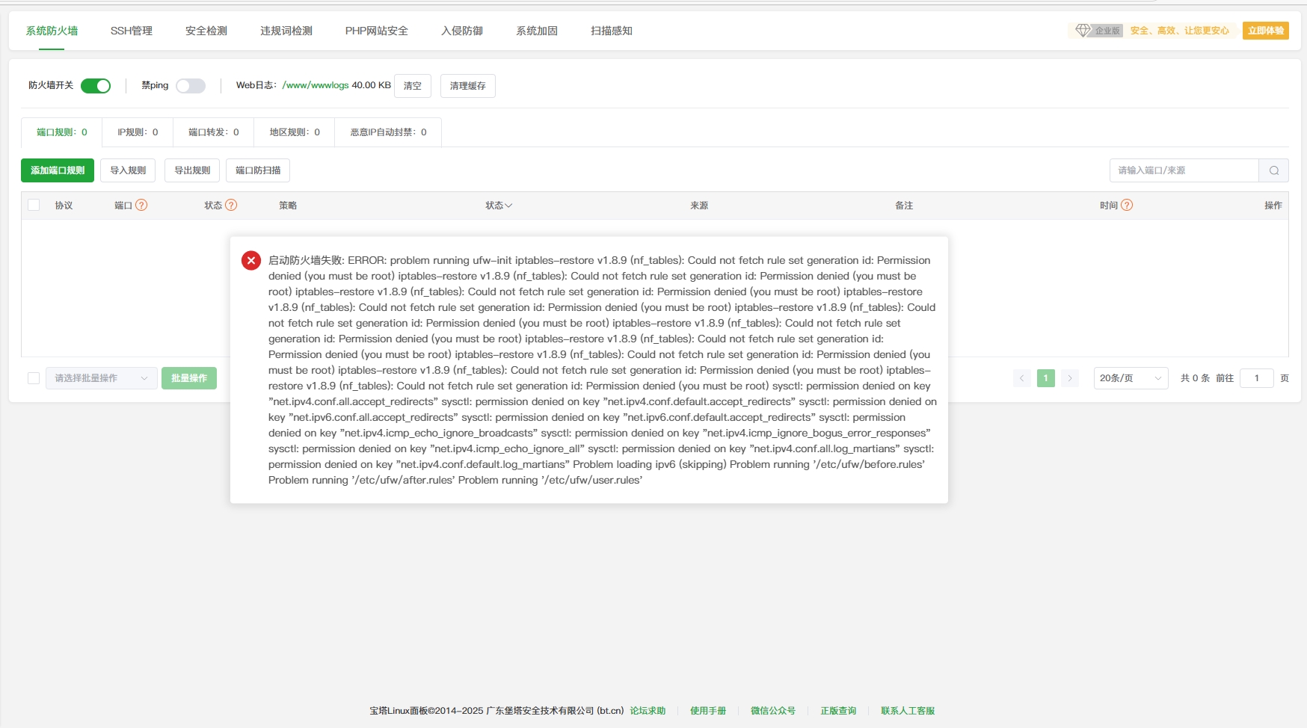This screenshot has height=728, width=1307.
Task: Expand the 状态 filter column header
Action: coord(499,206)
